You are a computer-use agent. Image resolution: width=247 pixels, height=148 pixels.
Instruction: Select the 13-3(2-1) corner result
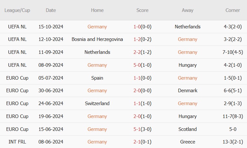233,142
